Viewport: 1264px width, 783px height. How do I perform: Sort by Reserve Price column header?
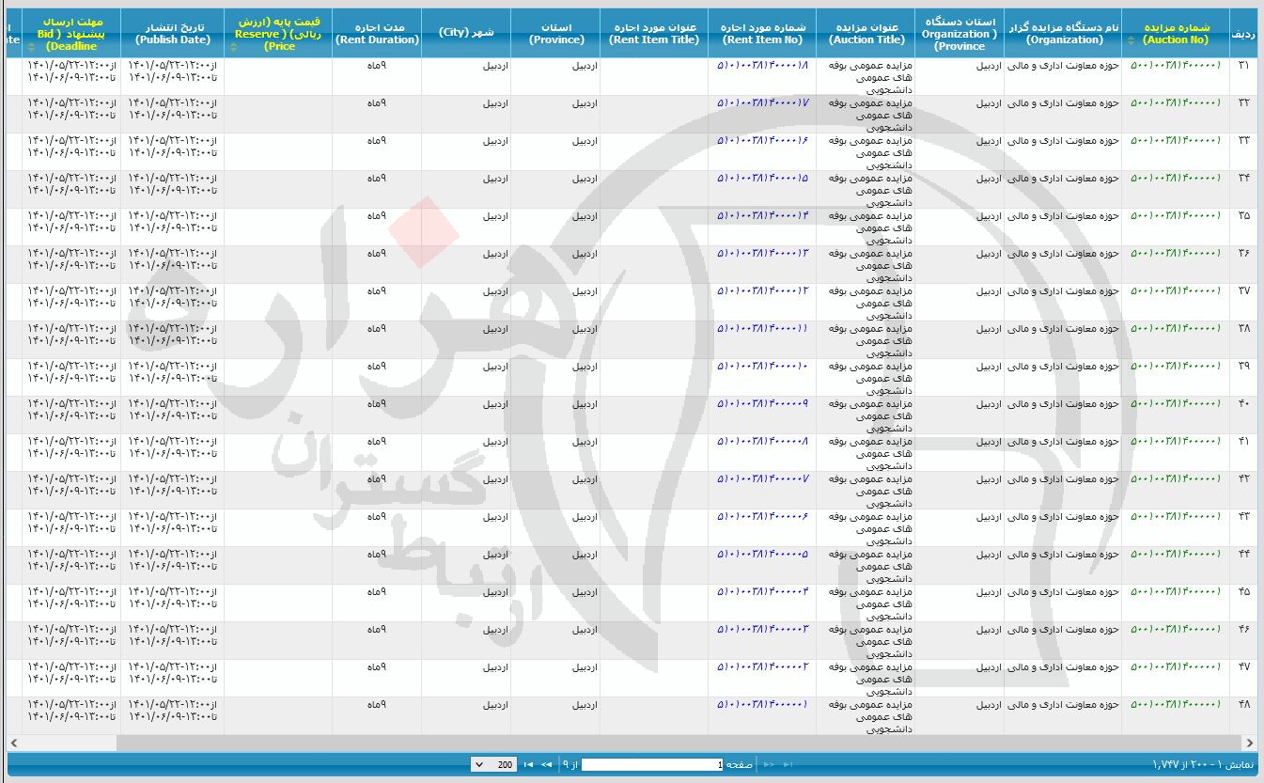278,33
